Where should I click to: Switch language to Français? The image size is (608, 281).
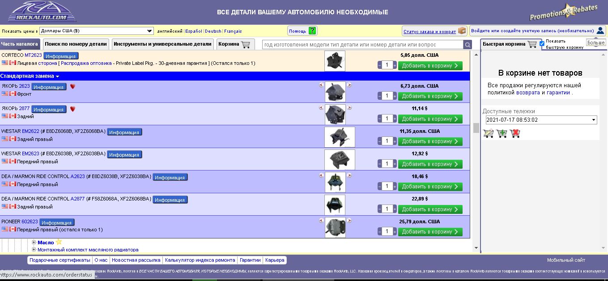click(233, 31)
